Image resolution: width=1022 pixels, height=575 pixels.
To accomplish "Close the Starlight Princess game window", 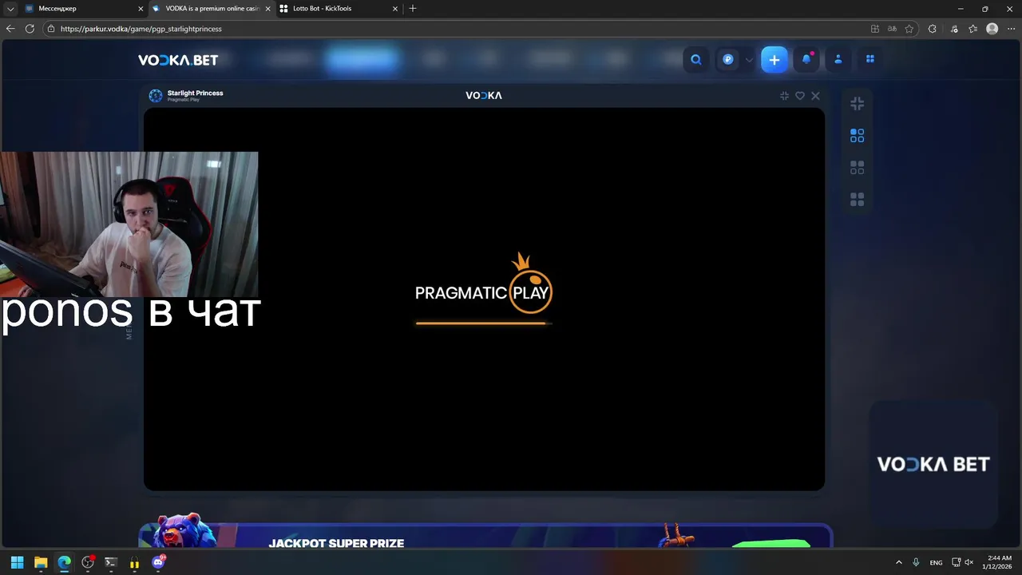I will pyautogui.click(x=815, y=96).
